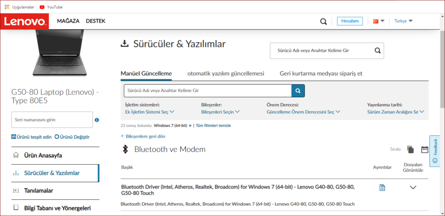Open Sürüm Zaman Aralığını Seç dropdown
Viewport: 445px width, 216px height.
coord(396,112)
